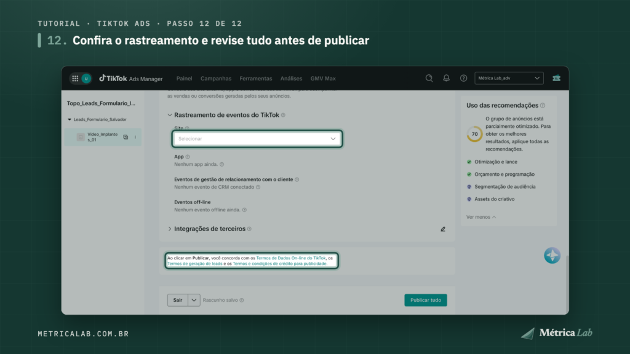
Task: Click info icon beside Integrações de terceiros
Action: 250,229
